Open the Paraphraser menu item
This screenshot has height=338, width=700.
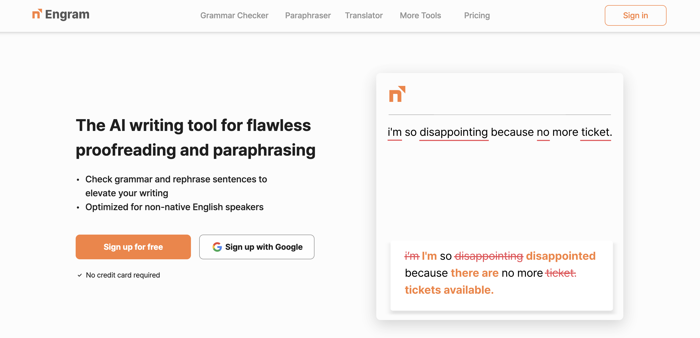click(308, 15)
